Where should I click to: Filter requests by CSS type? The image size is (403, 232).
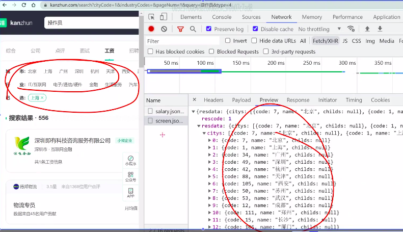[356, 41]
